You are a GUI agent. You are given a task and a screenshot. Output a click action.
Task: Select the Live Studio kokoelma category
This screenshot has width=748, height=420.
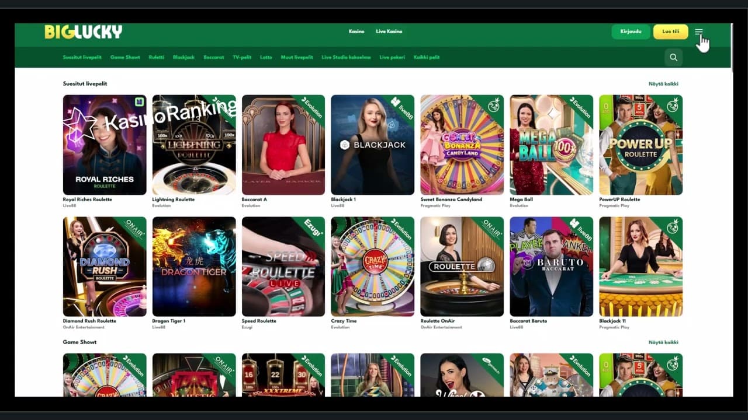click(x=346, y=57)
